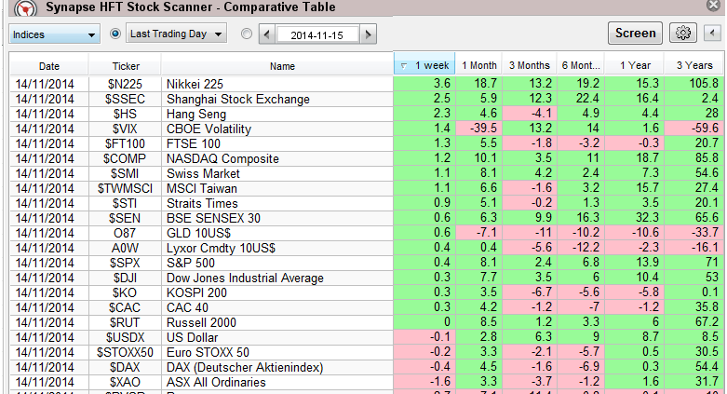Advance to next date with right arrow
Screen dimensions: 727x394
(x=369, y=34)
